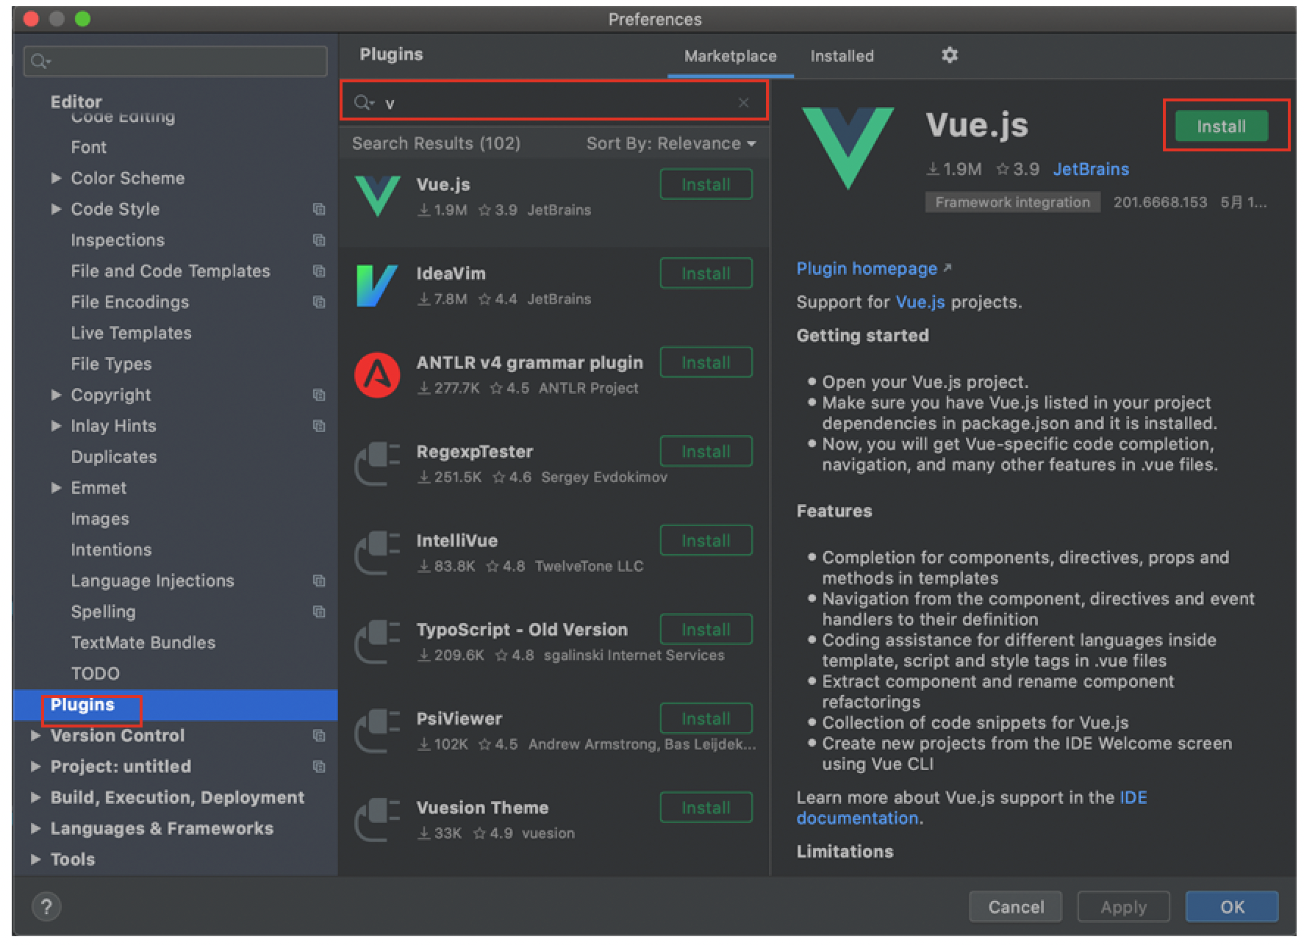The width and height of the screenshot is (1304, 945).
Task: Install the IntelliVue plugin
Action: pos(706,540)
